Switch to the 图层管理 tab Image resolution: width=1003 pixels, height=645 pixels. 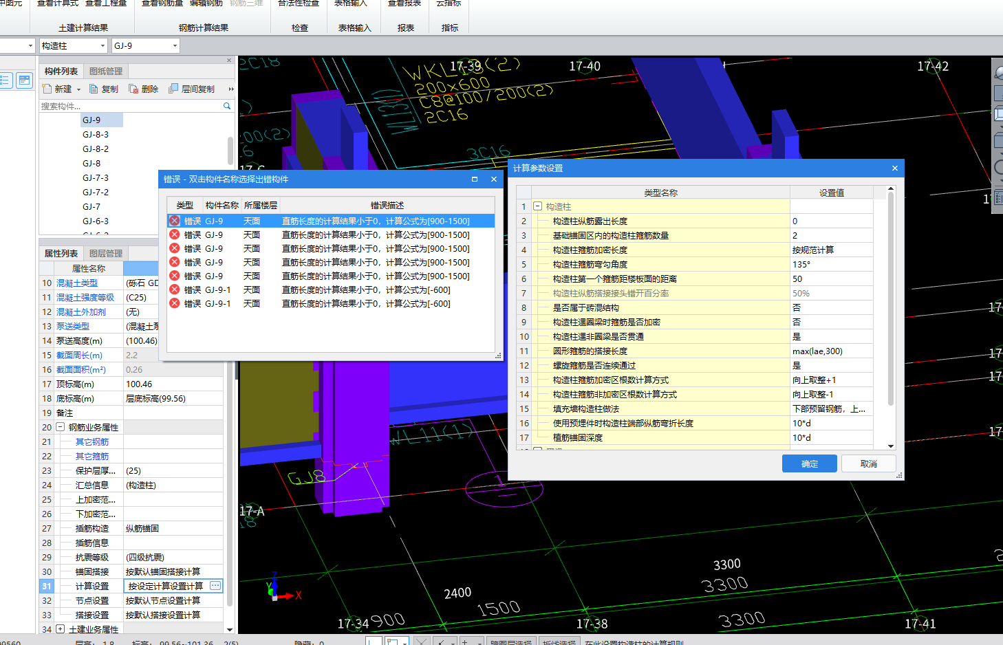pyautogui.click(x=106, y=253)
